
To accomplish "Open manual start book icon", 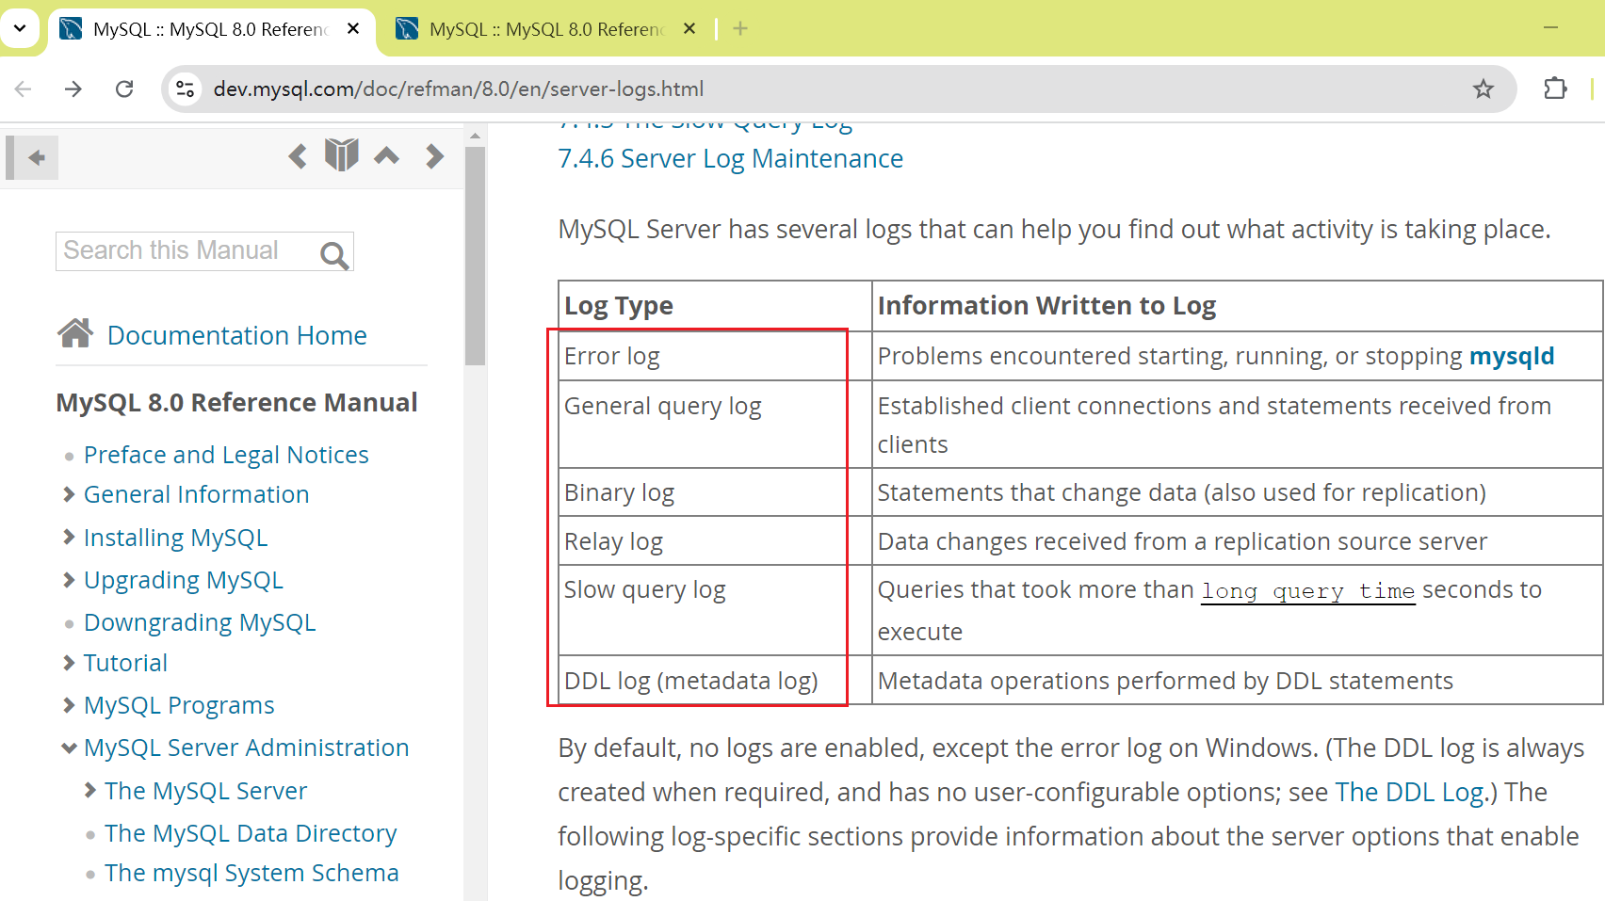I will pyautogui.click(x=342, y=155).
